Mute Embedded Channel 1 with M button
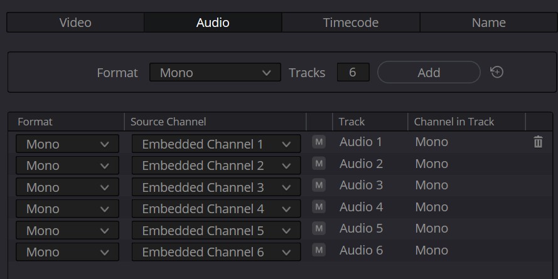This screenshot has width=558, height=279. (319, 142)
